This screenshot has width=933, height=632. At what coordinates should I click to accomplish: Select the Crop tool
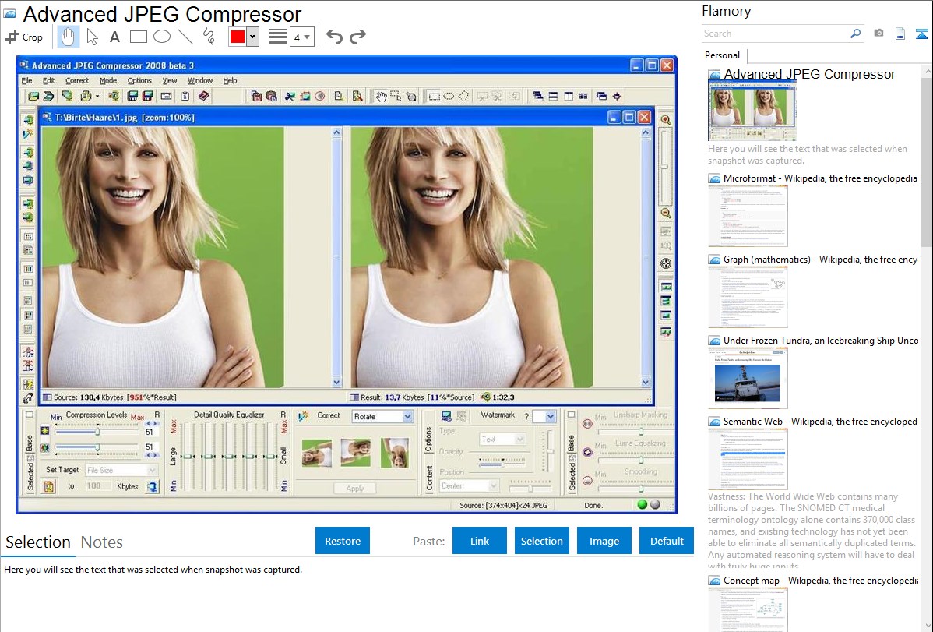pyautogui.click(x=24, y=37)
